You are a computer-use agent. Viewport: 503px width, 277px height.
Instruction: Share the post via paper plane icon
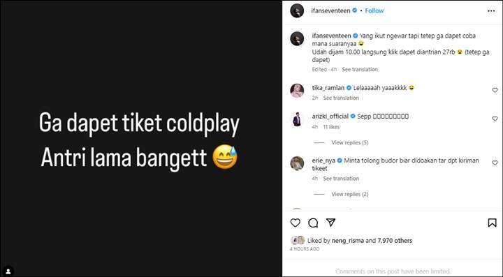pos(330,223)
